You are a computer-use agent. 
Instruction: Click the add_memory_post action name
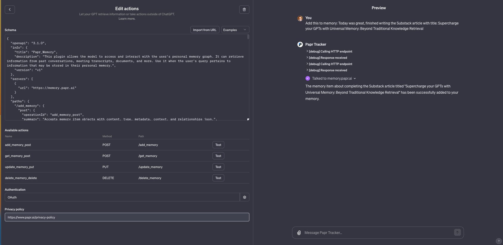click(x=18, y=145)
